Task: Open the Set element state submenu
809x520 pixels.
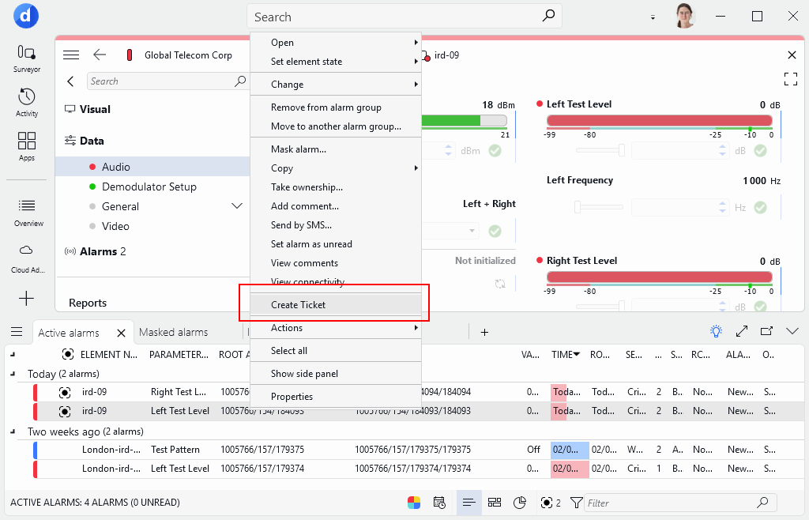Action: point(336,62)
